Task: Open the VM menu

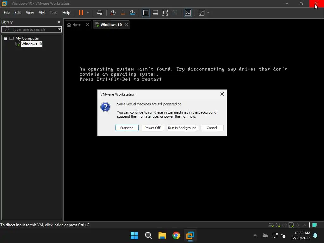Action: pyautogui.click(x=42, y=13)
